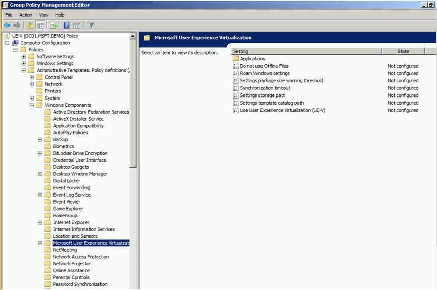Click the Game Explorer folder icon
Image resolution: width=437 pixels, height=290 pixels.
coord(48,209)
